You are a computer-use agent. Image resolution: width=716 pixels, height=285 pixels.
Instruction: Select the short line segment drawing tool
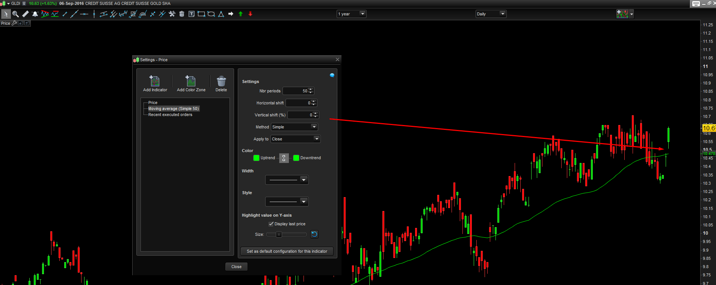pos(65,14)
